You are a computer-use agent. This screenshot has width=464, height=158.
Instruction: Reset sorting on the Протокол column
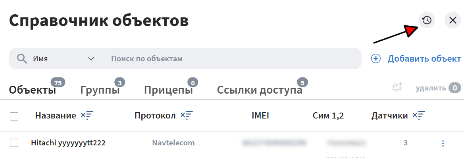[x=187, y=116]
